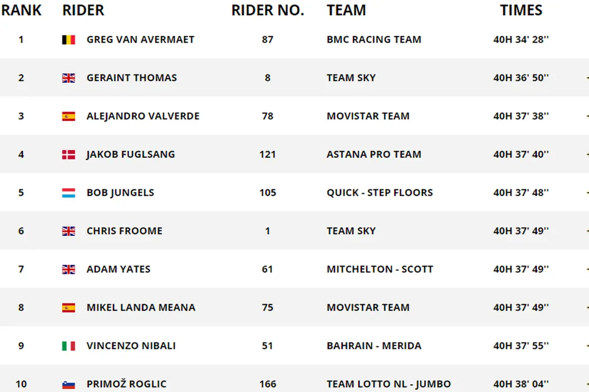
Task: Click the British flag next to Geraint Thomas
Action: (68, 78)
